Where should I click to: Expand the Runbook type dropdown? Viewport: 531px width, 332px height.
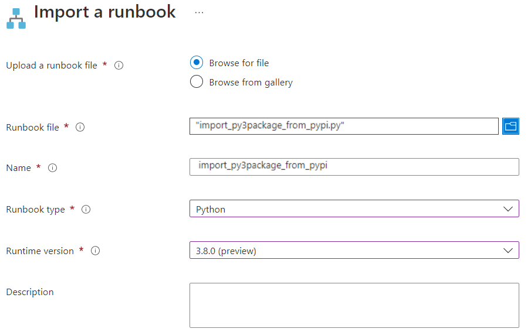354,209
